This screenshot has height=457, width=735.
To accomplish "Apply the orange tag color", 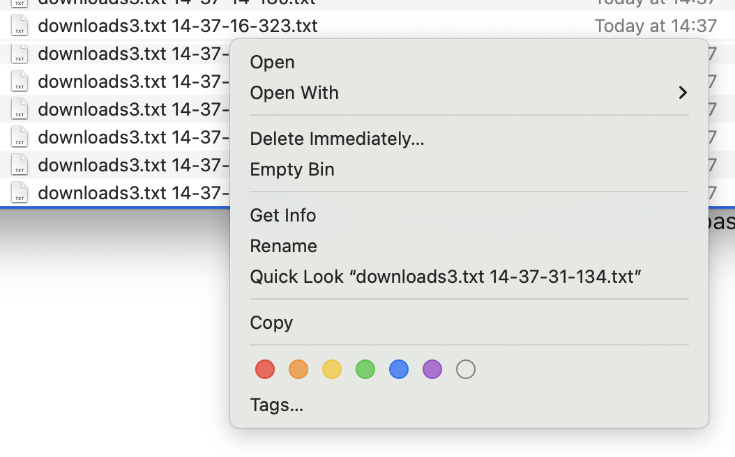I will tap(298, 369).
